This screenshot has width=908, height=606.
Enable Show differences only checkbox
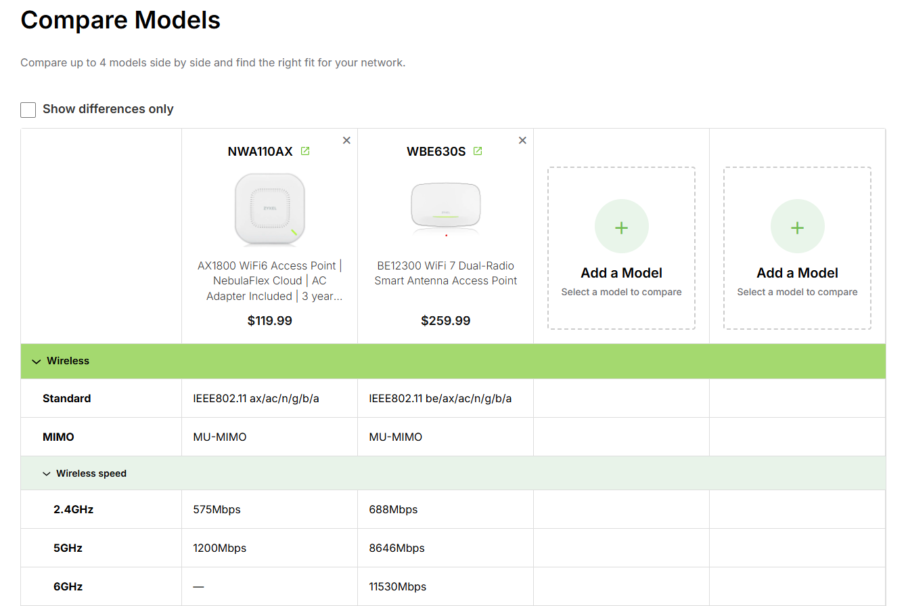click(x=28, y=110)
